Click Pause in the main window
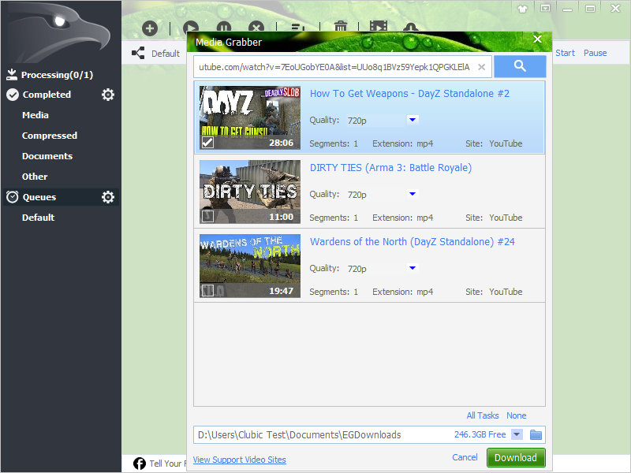Screen dimensions: 631x473 [596, 53]
